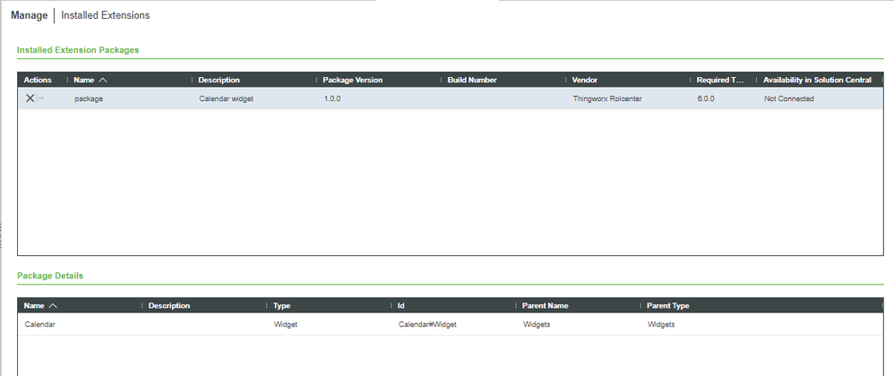The image size is (894, 376).
Task: Select the 'package' name cell
Action: 89,98
